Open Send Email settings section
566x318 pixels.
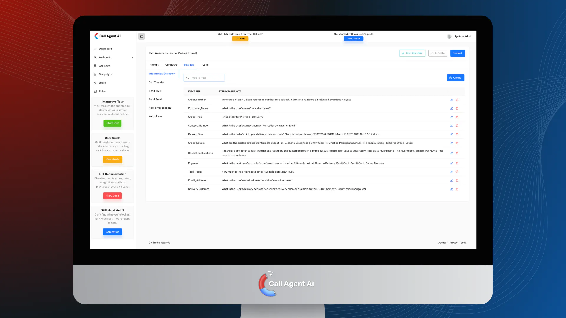(x=155, y=99)
